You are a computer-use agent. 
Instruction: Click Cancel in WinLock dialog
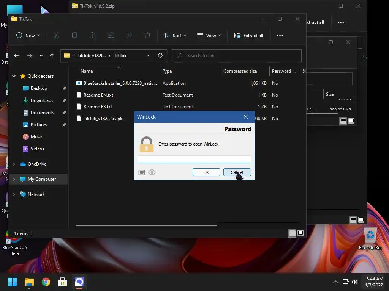237,172
